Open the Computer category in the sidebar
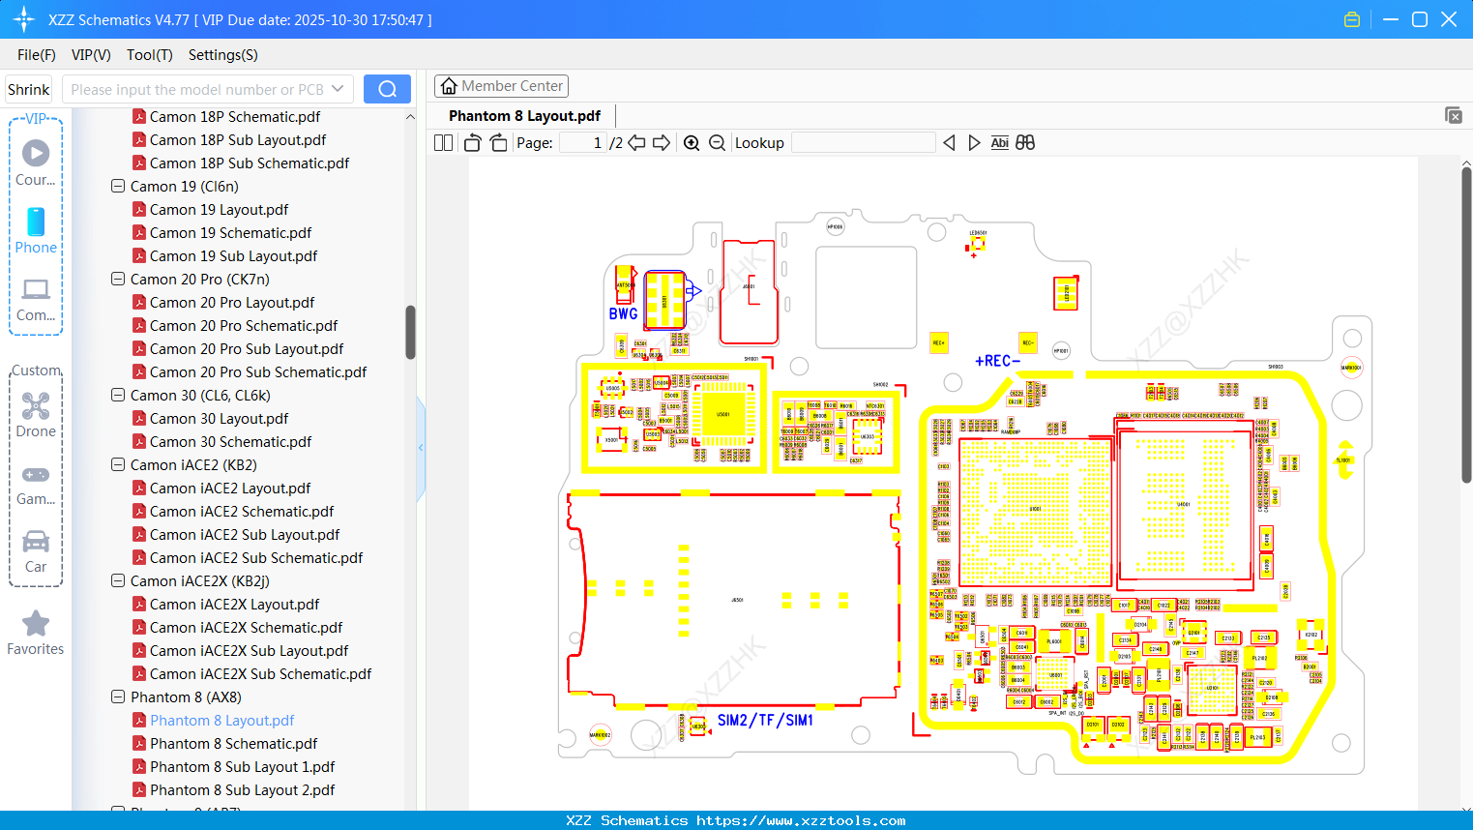This screenshot has height=830, width=1473. (x=36, y=298)
